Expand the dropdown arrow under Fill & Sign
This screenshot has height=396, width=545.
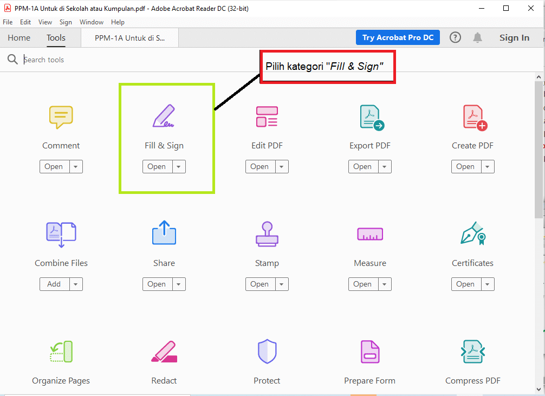coord(179,167)
